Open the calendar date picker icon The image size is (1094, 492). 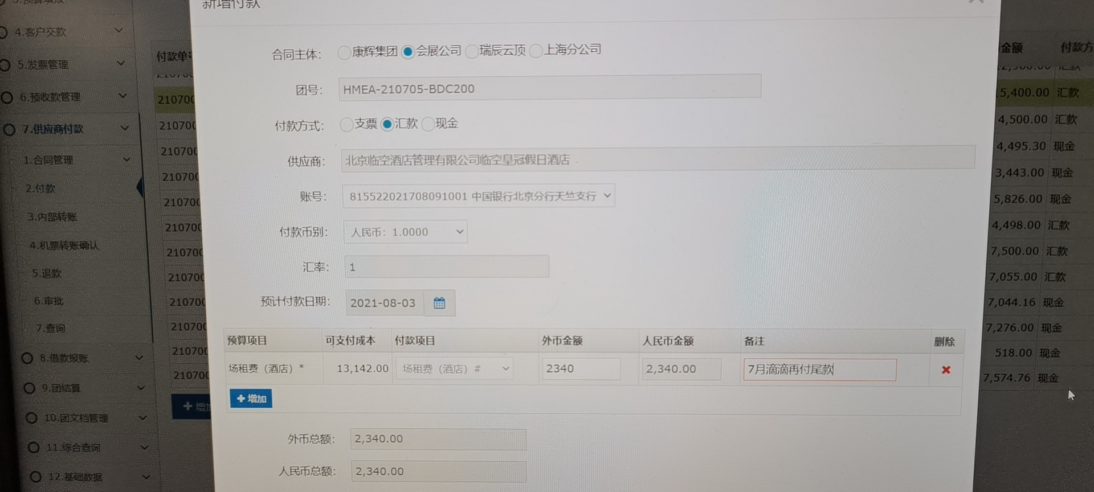click(x=439, y=303)
